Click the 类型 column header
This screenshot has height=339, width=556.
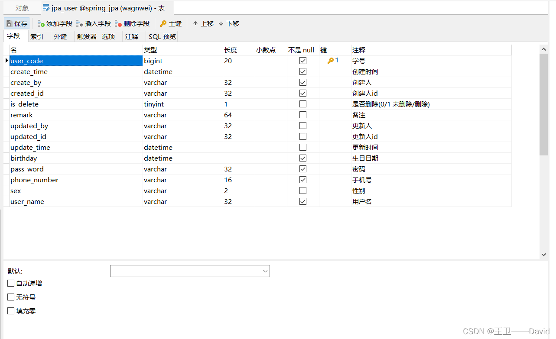tap(183, 50)
